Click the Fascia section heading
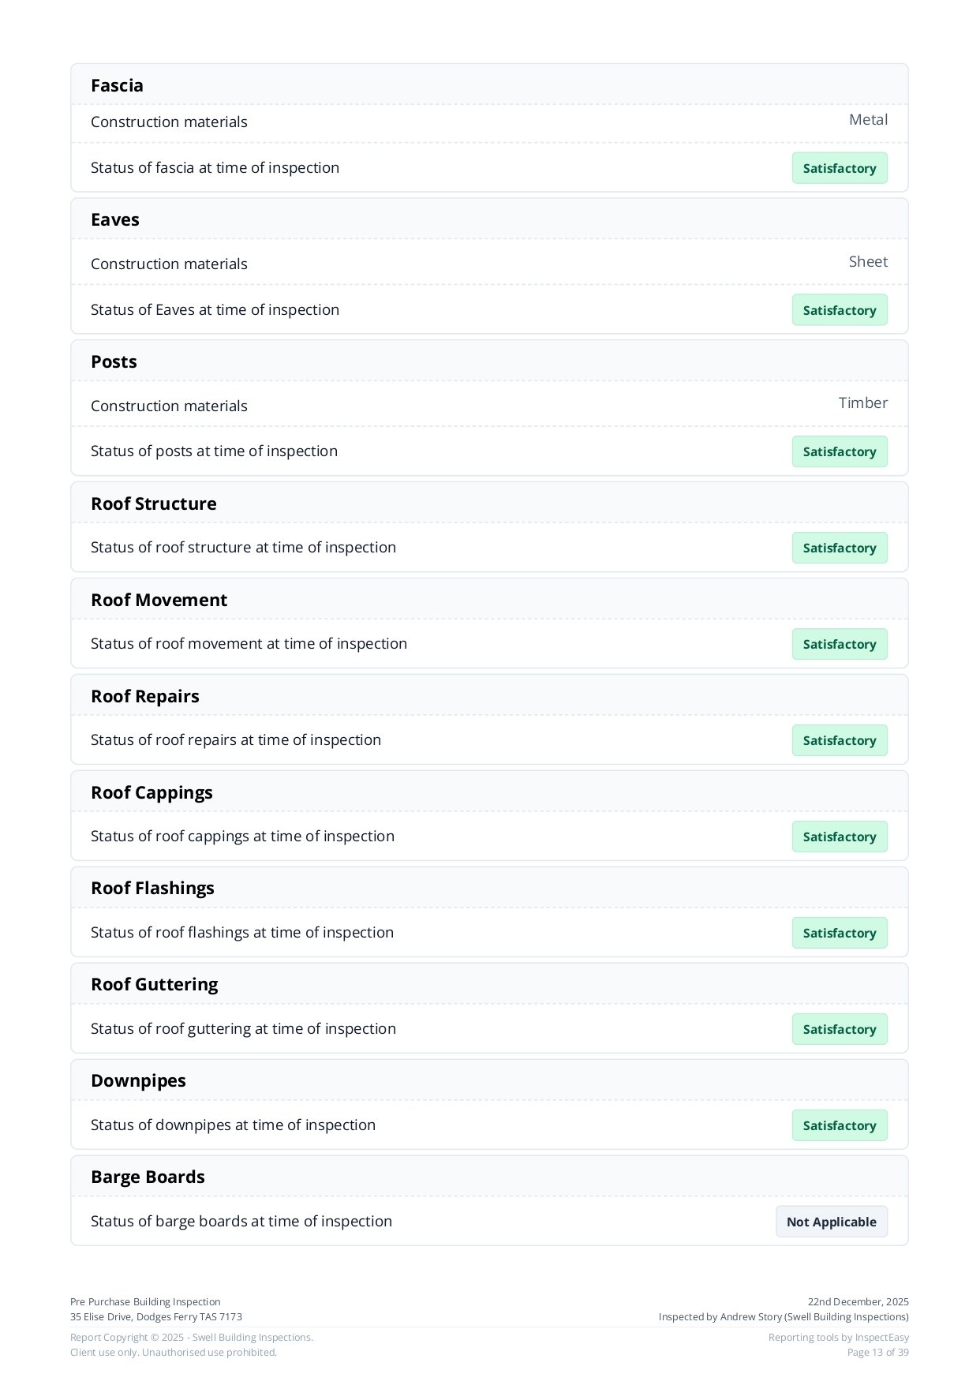 click(117, 85)
